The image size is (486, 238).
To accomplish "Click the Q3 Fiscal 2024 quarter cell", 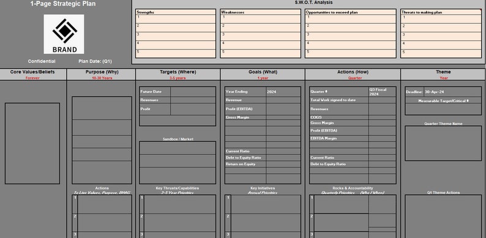I will click(382, 92).
